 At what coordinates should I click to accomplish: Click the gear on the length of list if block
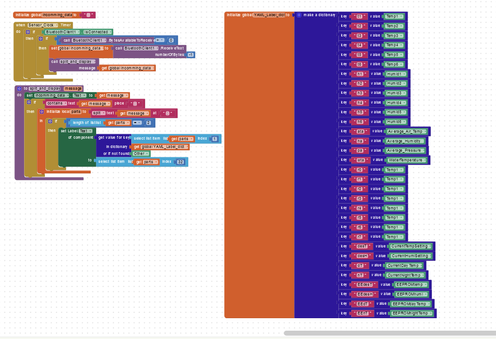[x=50, y=121]
